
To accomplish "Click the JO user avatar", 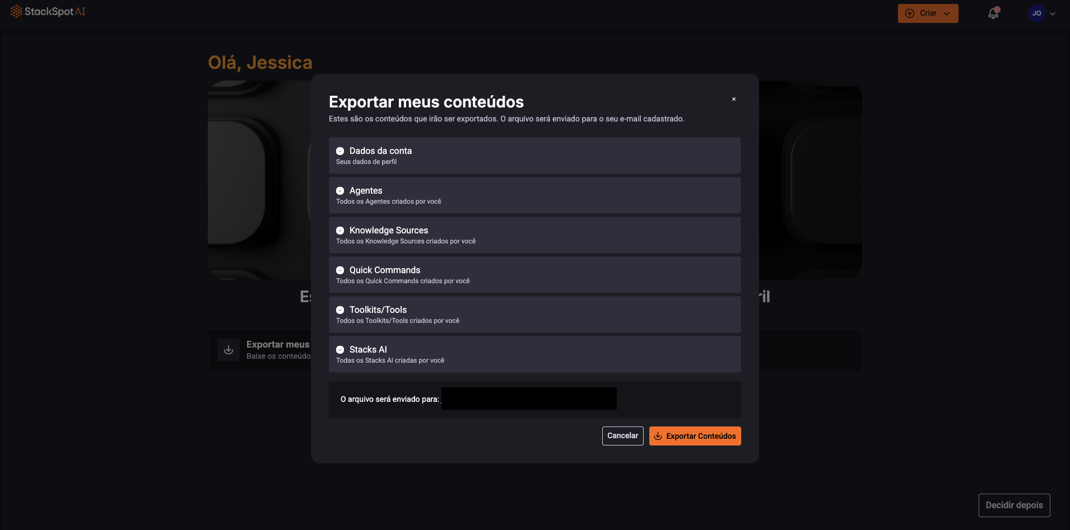I will coord(1036,13).
